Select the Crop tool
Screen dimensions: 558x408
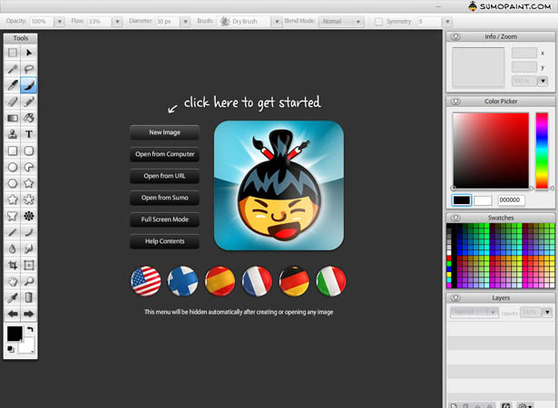point(13,265)
